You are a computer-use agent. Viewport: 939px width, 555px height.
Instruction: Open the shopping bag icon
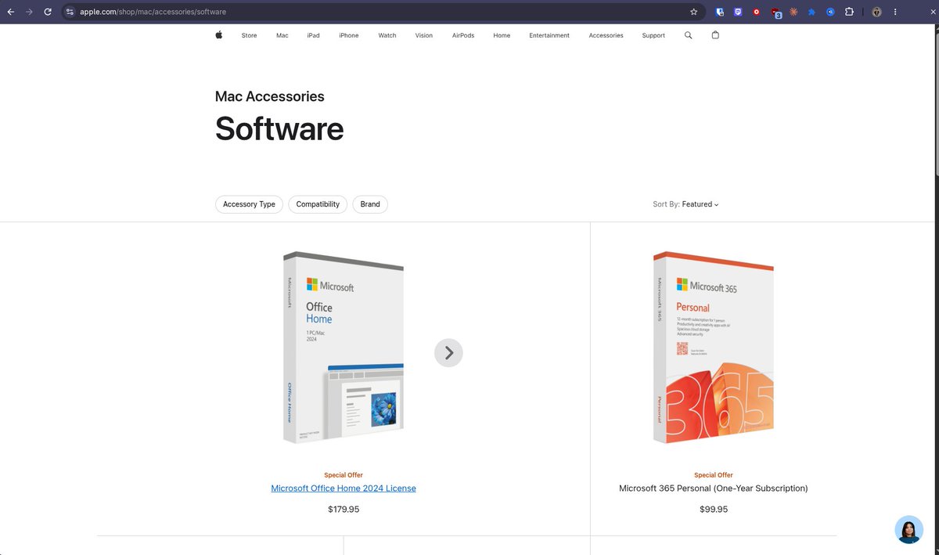coord(715,35)
